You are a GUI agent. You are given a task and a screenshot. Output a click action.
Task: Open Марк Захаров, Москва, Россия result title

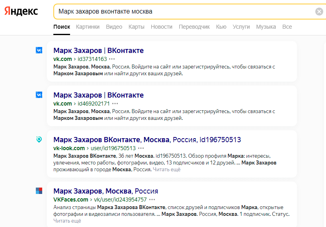(x=105, y=191)
